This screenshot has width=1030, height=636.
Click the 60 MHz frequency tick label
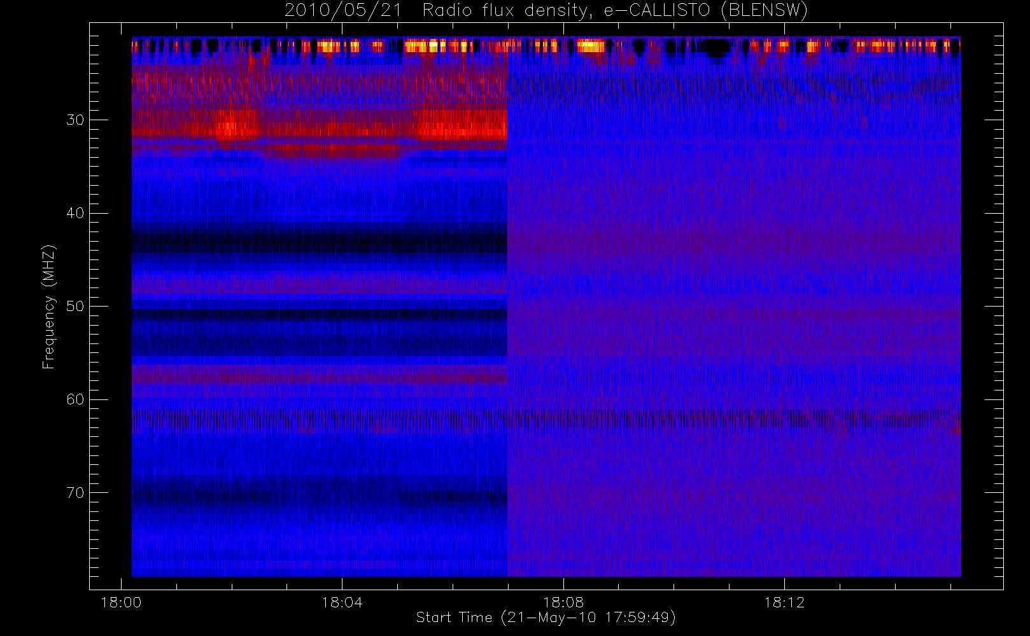coord(75,399)
